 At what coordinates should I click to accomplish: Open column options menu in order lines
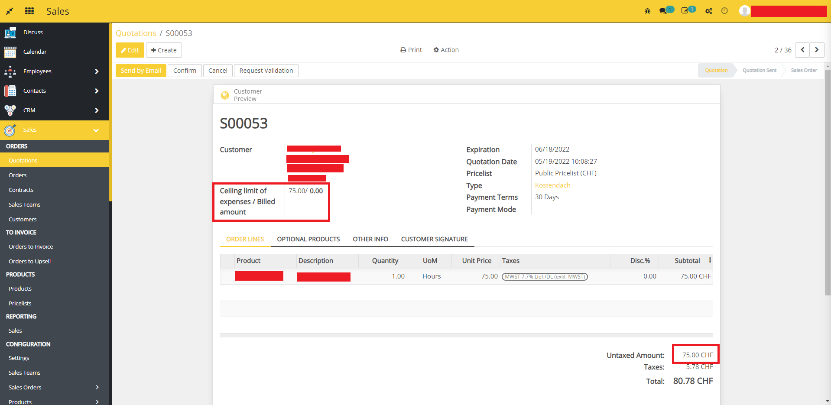coord(710,260)
